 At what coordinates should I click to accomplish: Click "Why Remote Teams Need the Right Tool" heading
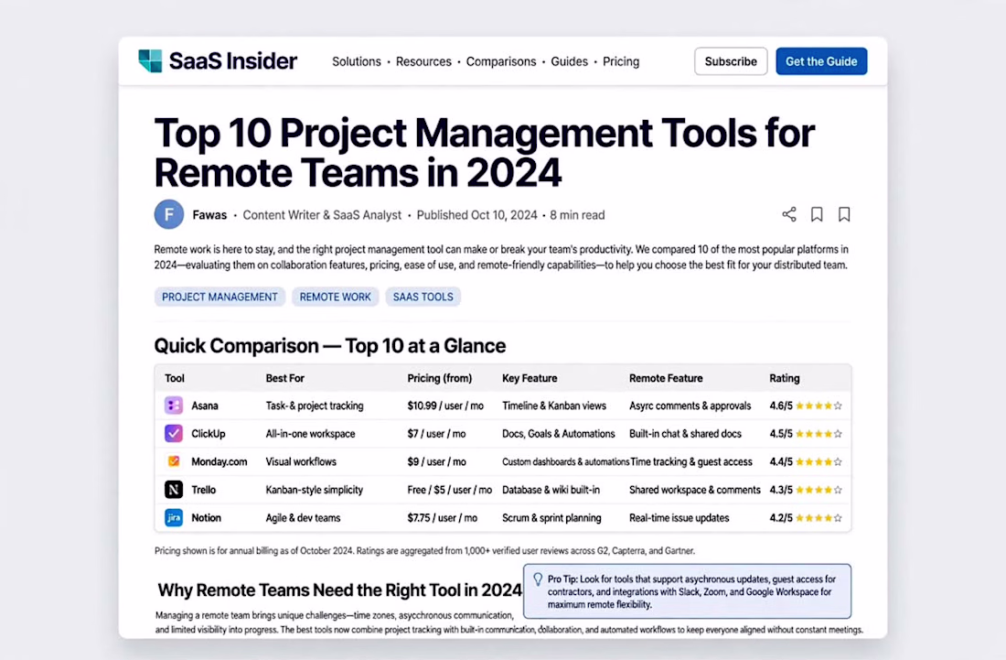tap(339, 590)
